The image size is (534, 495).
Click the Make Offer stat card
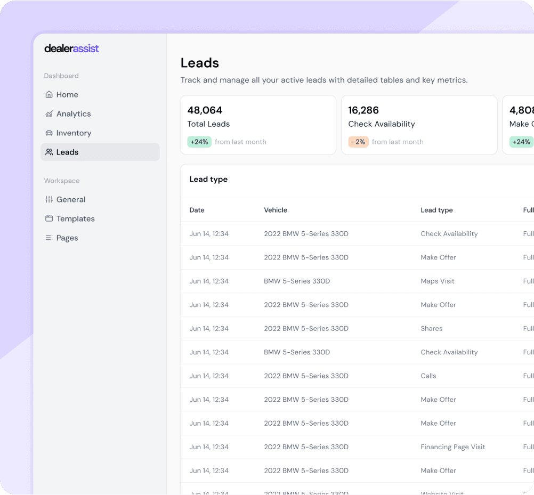[x=520, y=125]
